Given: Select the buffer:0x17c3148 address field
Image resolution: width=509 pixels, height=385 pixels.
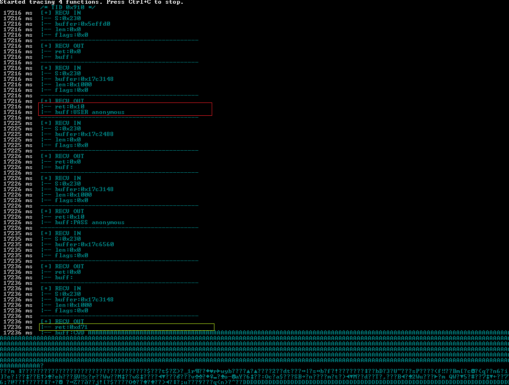Looking at the screenshot, I should point(84,79).
